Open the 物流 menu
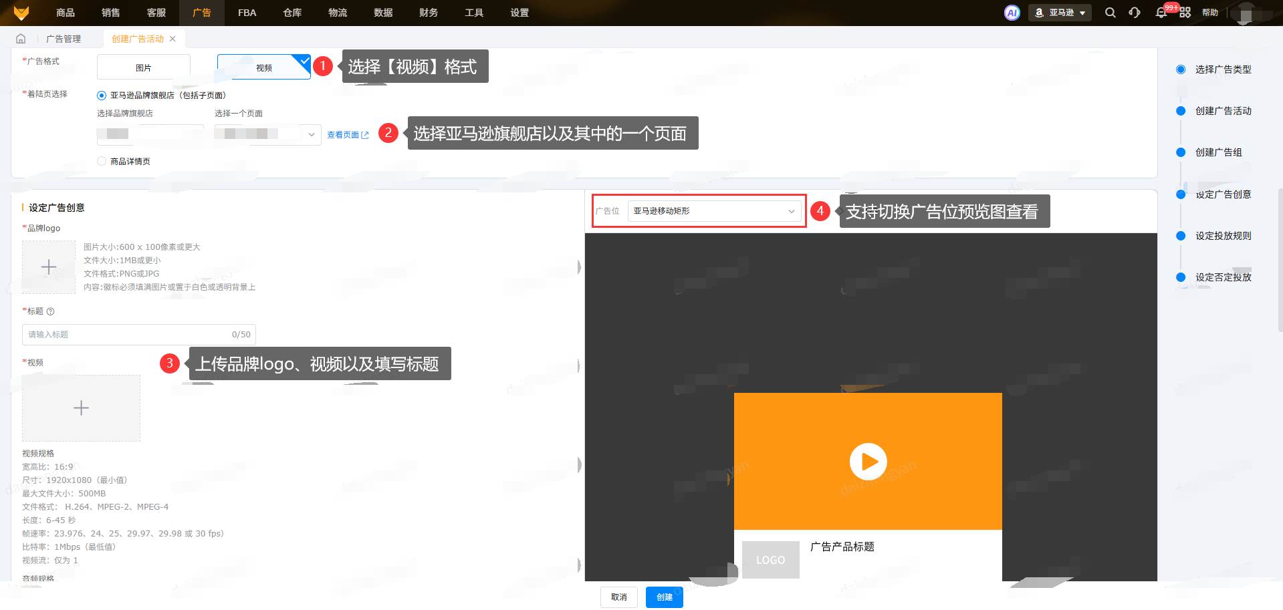Image resolution: width=1283 pixels, height=610 pixels. pyautogui.click(x=338, y=13)
